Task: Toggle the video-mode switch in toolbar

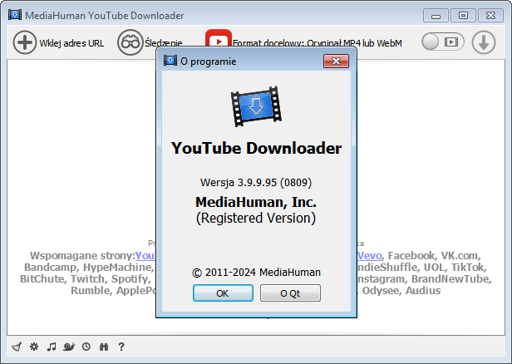Action: [x=442, y=42]
